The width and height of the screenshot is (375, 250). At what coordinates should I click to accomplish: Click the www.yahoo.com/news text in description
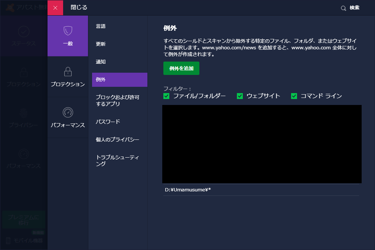229,47
